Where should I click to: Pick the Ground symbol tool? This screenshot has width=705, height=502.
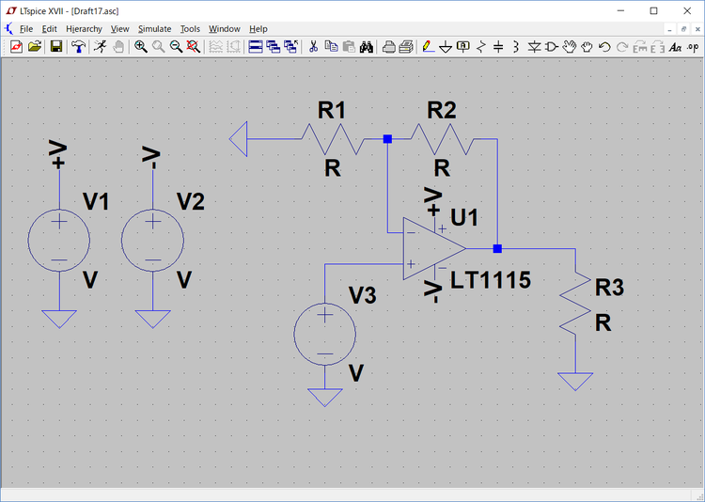(446, 46)
